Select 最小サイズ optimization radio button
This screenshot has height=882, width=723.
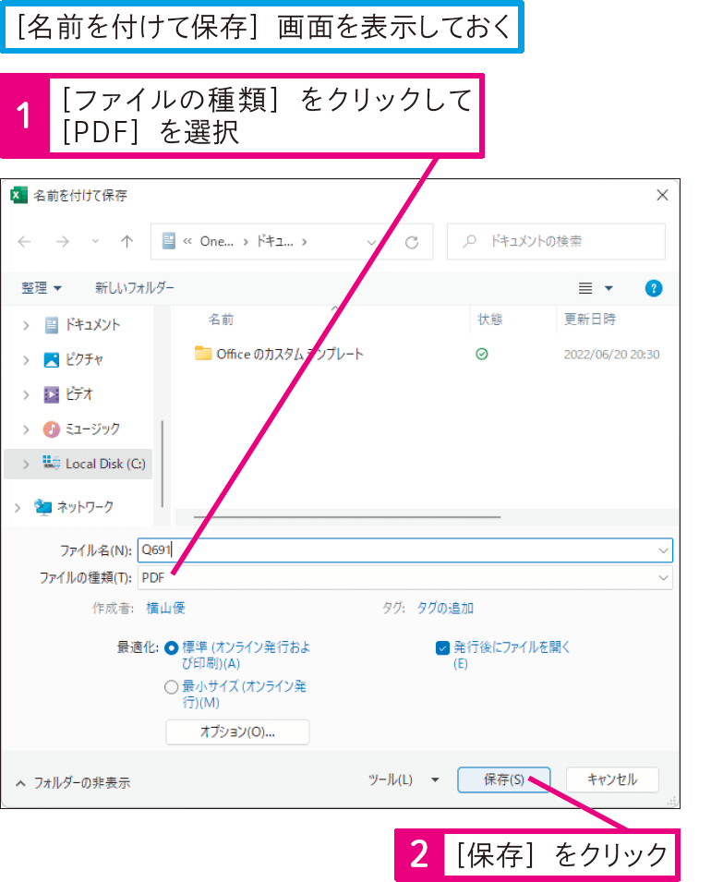pos(172,687)
